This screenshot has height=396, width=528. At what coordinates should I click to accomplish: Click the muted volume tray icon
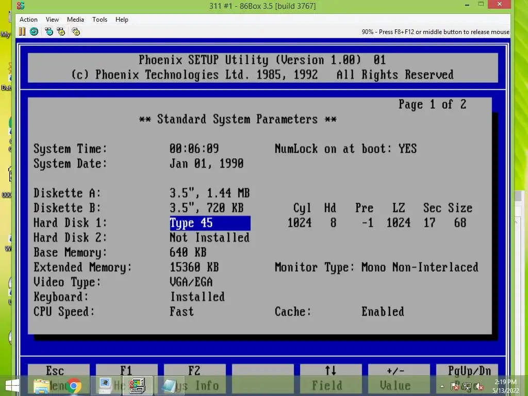tap(479, 386)
